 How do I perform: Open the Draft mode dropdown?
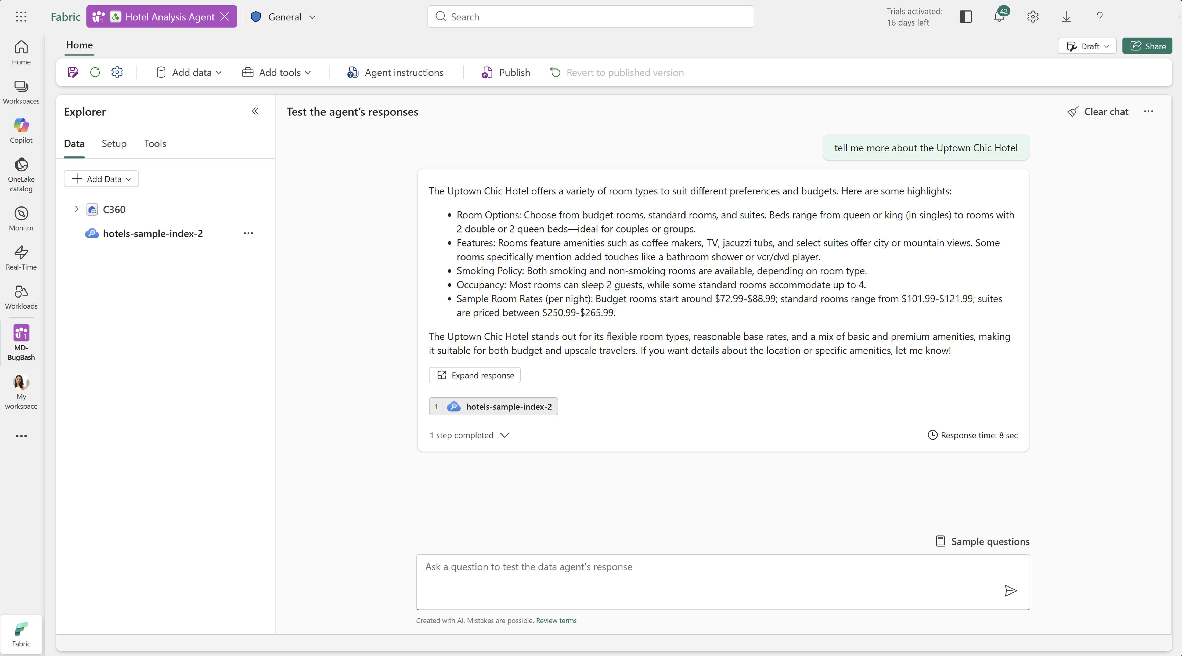pyautogui.click(x=1087, y=46)
